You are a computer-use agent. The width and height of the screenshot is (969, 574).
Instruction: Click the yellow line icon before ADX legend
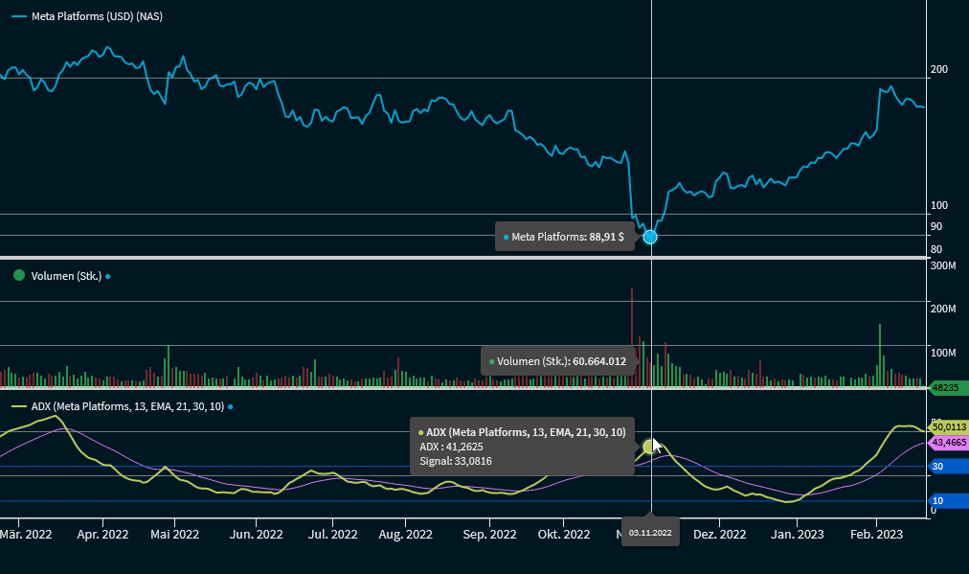pyautogui.click(x=19, y=407)
